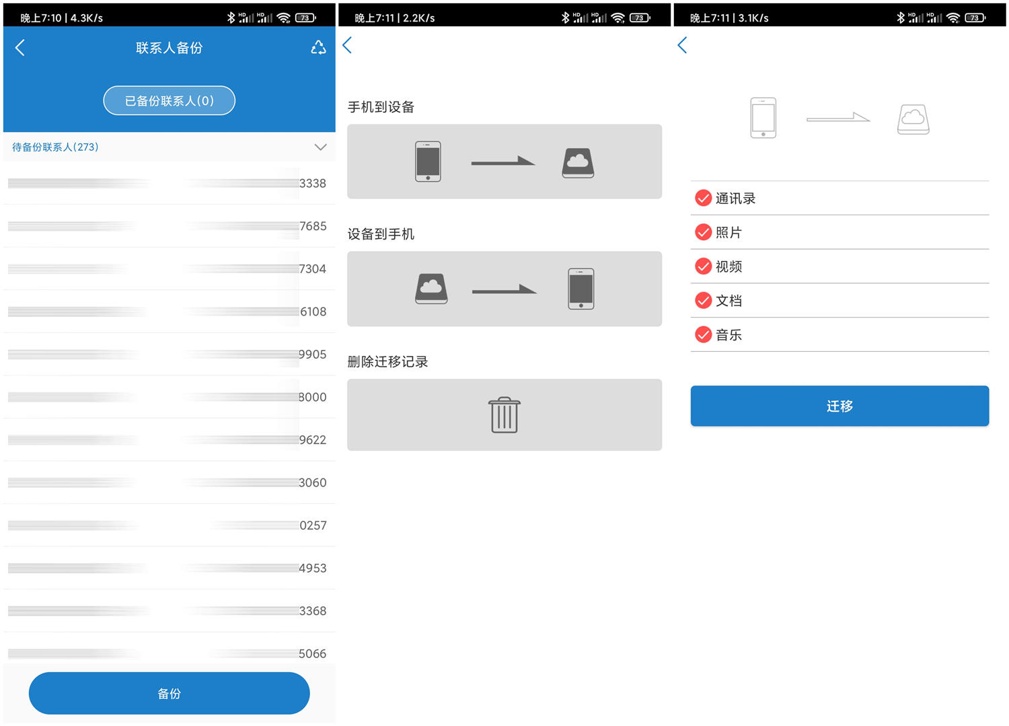Uncheck 视频 migration option
This screenshot has height=726, width=1009.
click(x=703, y=266)
